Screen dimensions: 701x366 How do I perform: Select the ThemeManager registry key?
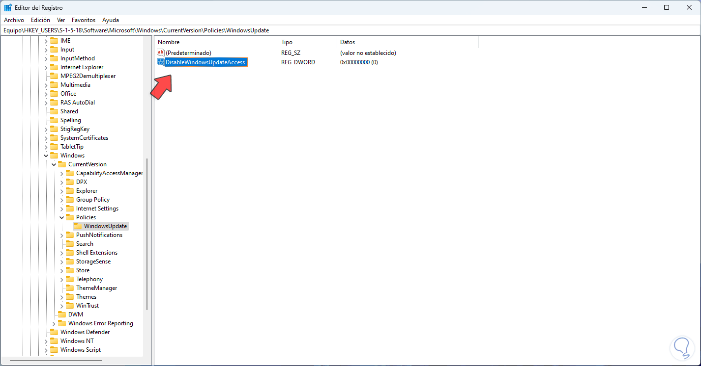pos(96,288)
